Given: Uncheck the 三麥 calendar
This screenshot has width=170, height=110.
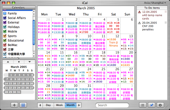Looking at the screenshot, I should [5, 49].
